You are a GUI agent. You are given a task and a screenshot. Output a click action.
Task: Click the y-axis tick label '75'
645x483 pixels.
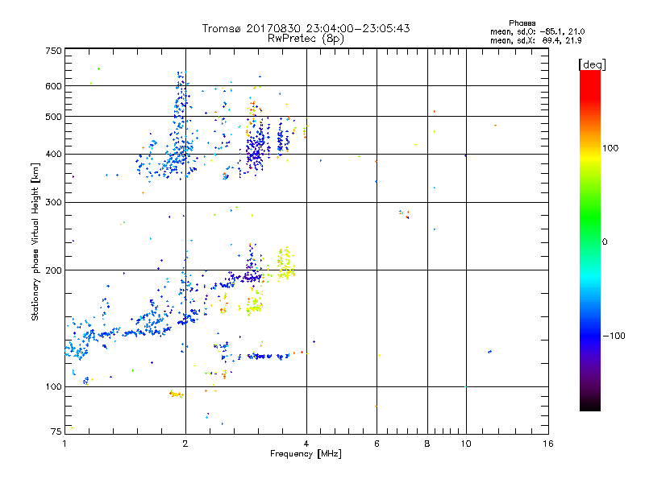point(56,431)
